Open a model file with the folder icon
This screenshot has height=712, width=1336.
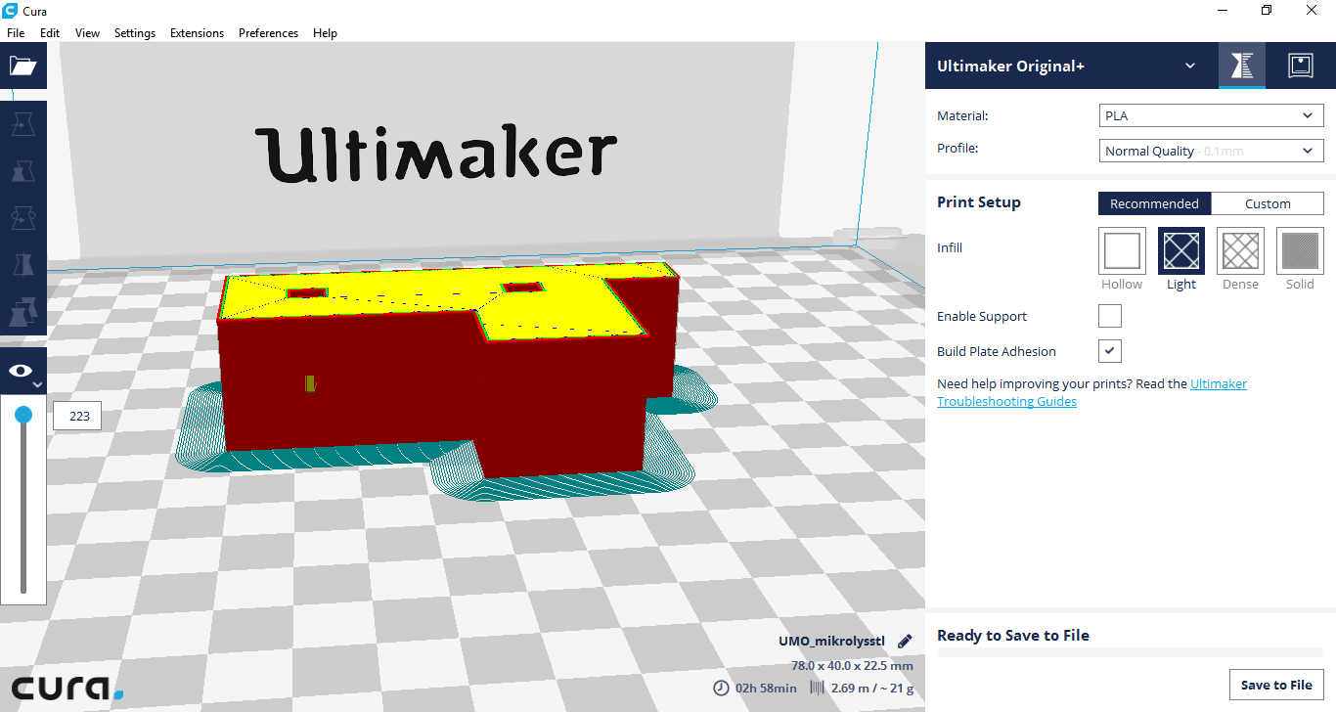tap(22, 66)
